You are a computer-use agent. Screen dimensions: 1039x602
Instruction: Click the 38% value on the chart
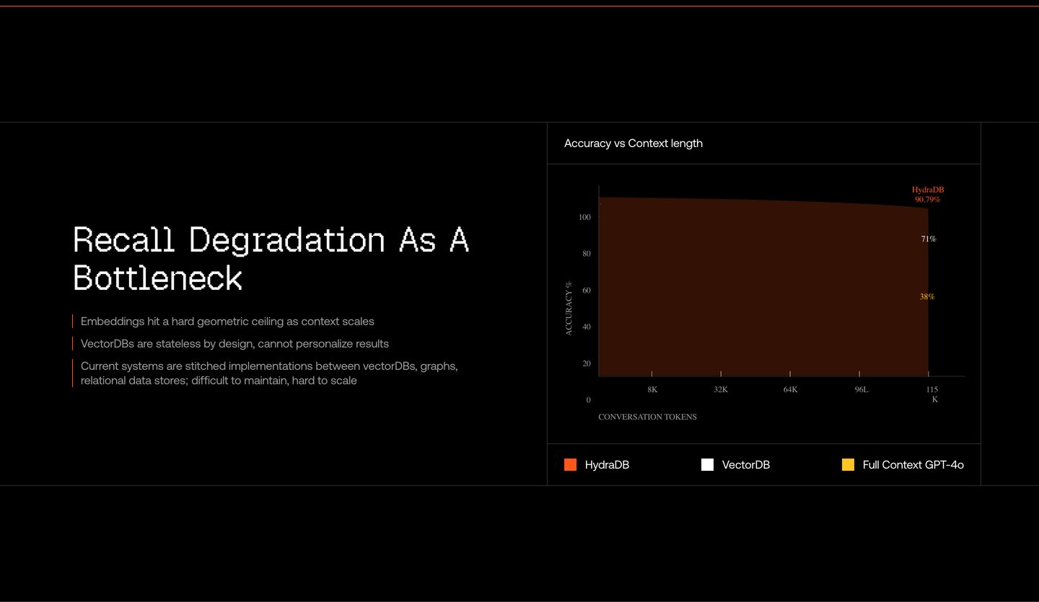[927, 296]
